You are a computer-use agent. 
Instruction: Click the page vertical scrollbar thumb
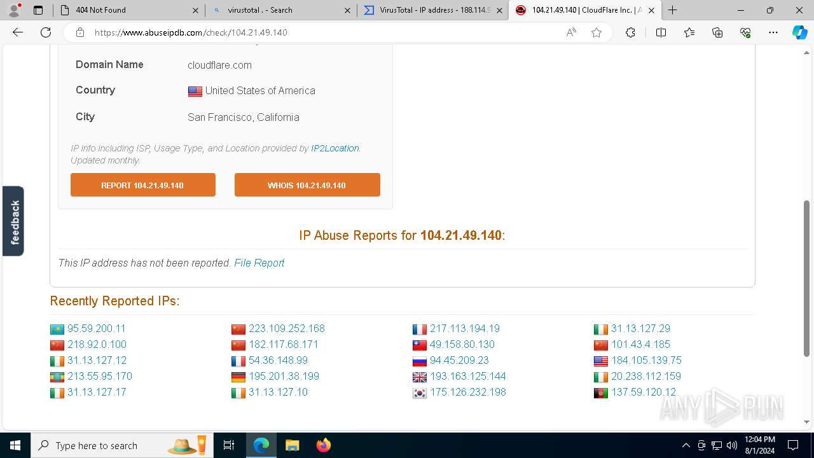[806, 278]
